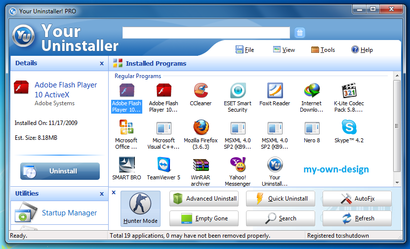This screenshot has width=410, height=249.
Task: Click the Search button
Action: 281,218
